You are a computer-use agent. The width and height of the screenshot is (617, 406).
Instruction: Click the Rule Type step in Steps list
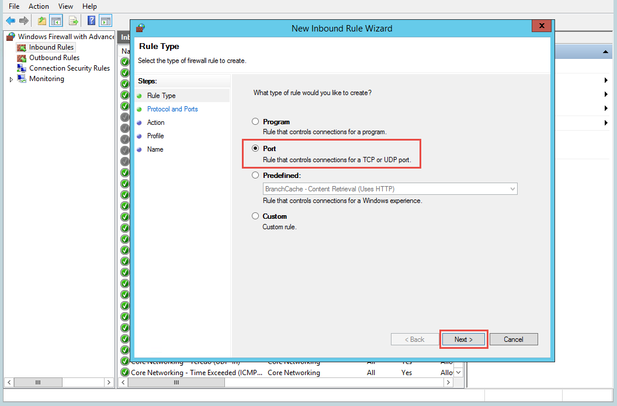pyautogui.click(x=161, y=96)
